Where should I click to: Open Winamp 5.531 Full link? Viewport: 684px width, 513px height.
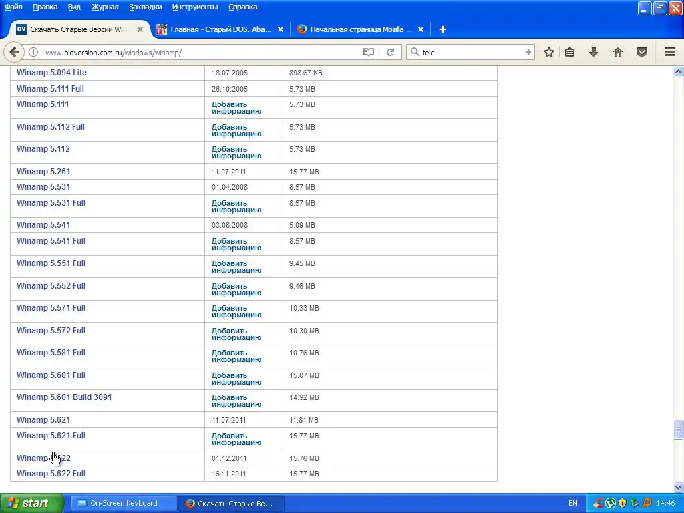coord(51,203)
